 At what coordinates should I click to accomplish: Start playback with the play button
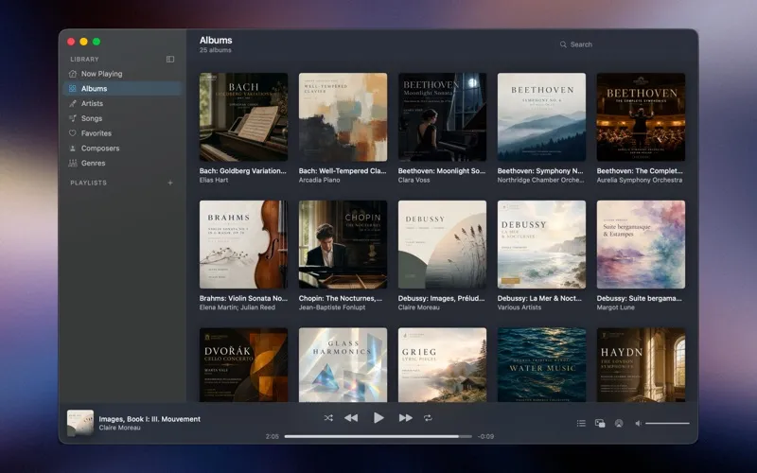coord(378,418)
